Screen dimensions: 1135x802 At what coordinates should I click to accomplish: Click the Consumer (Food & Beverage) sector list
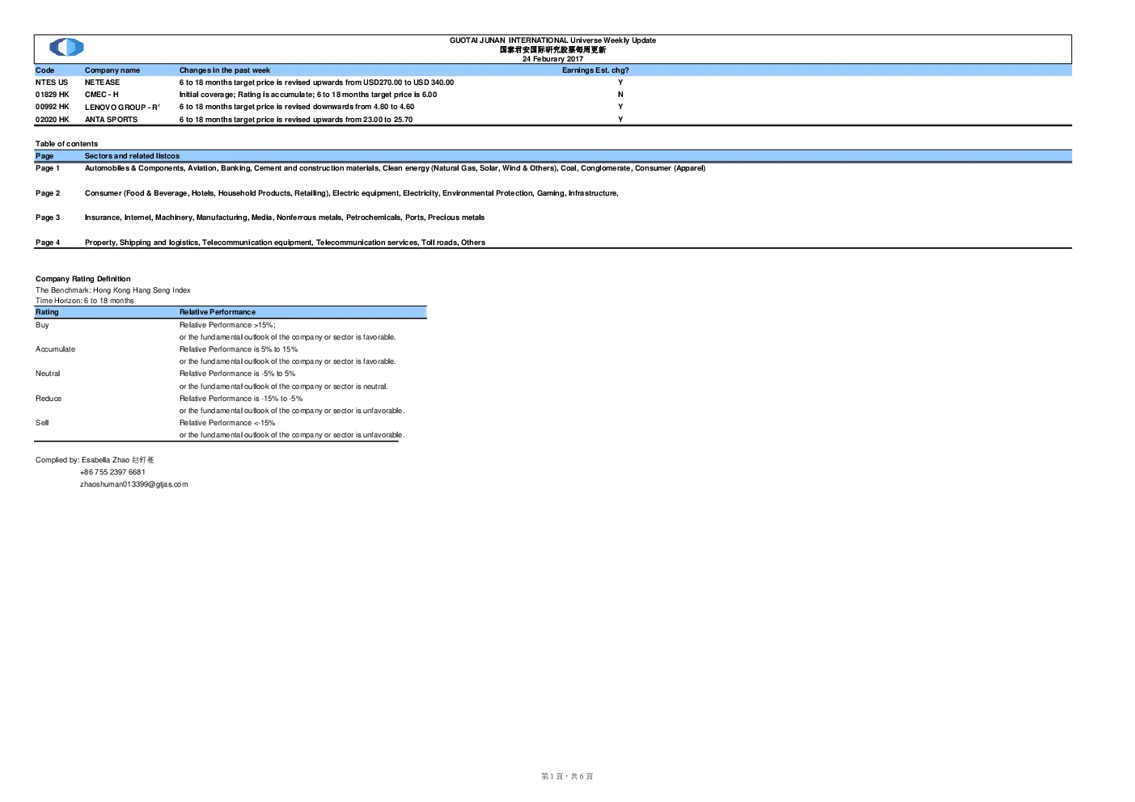[x=352, y=193]
